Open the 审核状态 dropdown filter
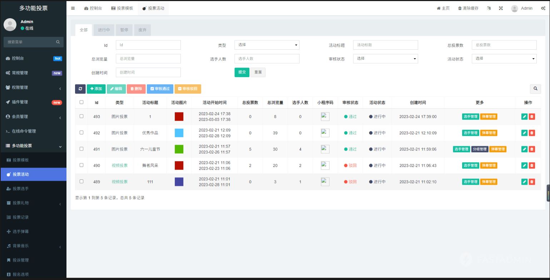Screen dimensions: 550x280 [x=385, y=59]
